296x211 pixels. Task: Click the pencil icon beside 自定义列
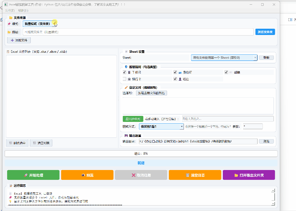point(126,87)
